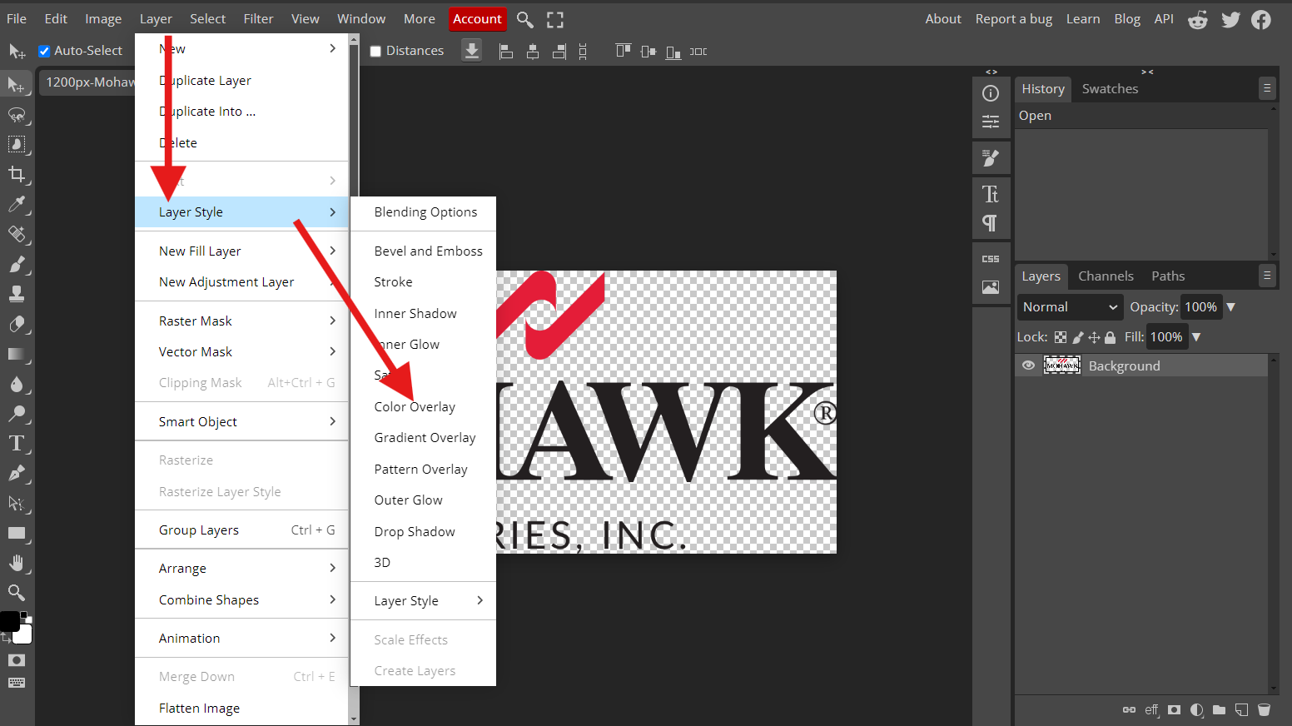Select the Move tool in the toolbar
The image size is (1292, 726).
(x=16, y=84)
